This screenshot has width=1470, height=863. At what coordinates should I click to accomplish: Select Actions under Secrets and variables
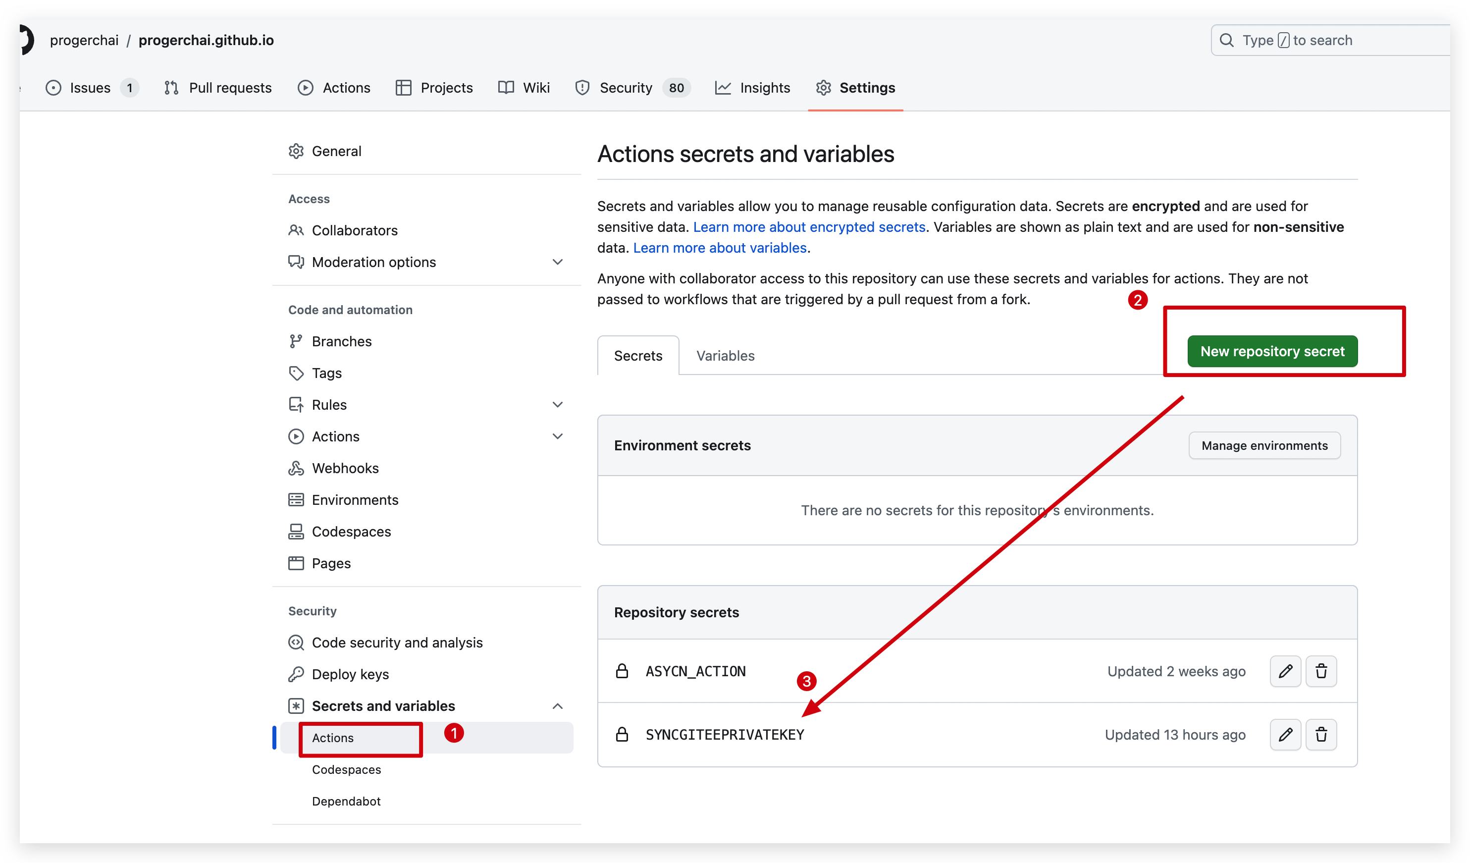[x=426, y=738]
